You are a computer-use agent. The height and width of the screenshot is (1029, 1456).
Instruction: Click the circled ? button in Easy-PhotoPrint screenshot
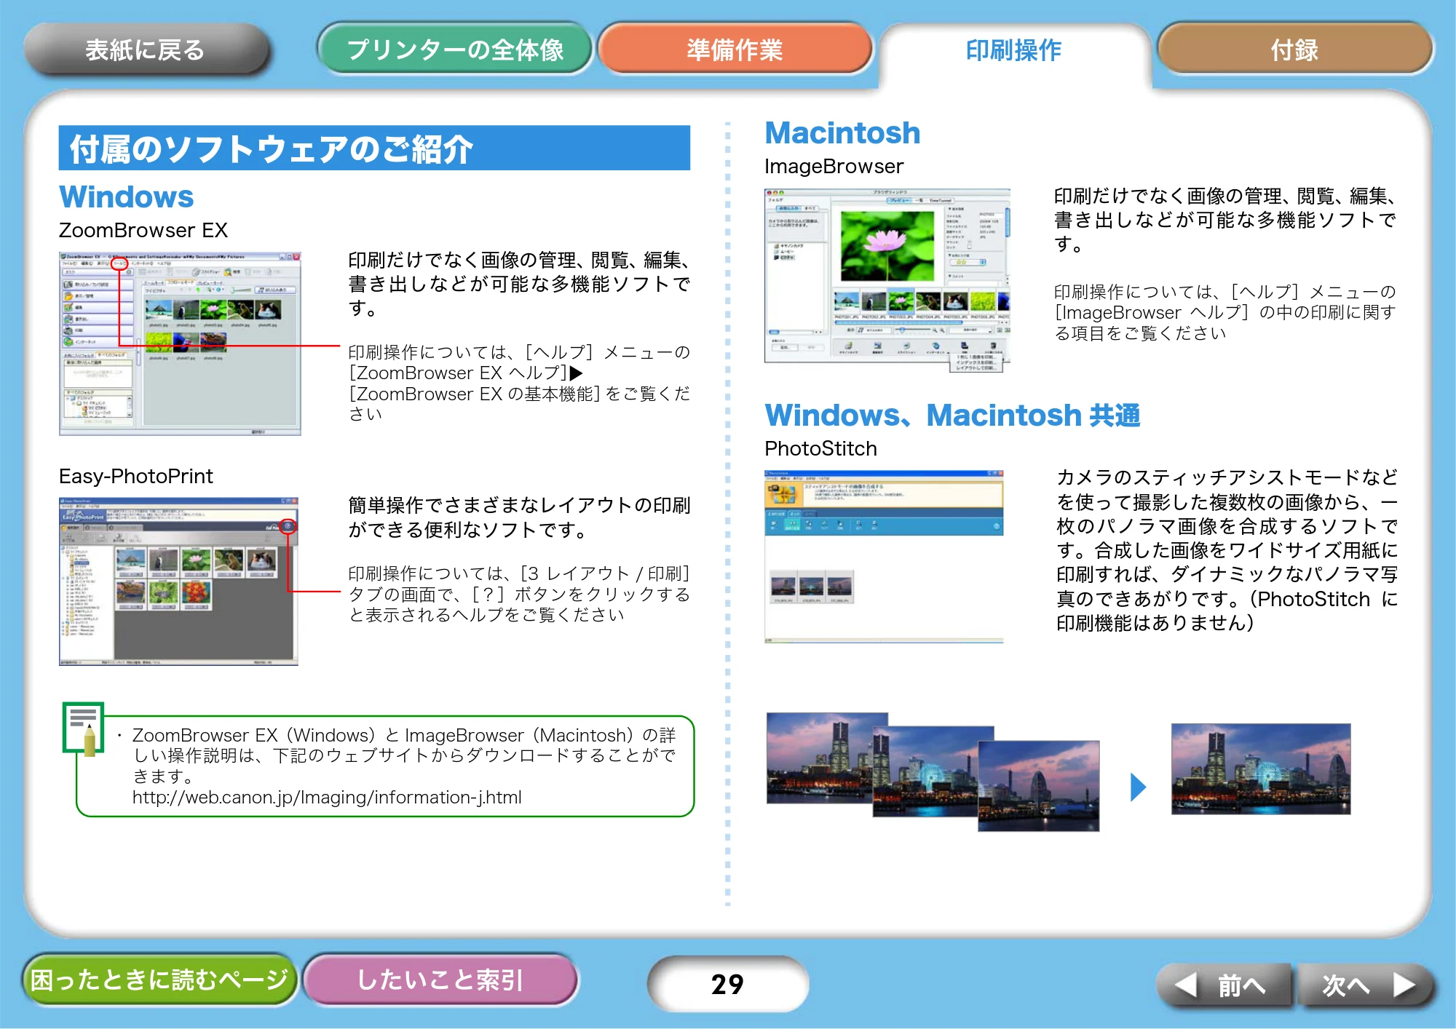point(288,526)
